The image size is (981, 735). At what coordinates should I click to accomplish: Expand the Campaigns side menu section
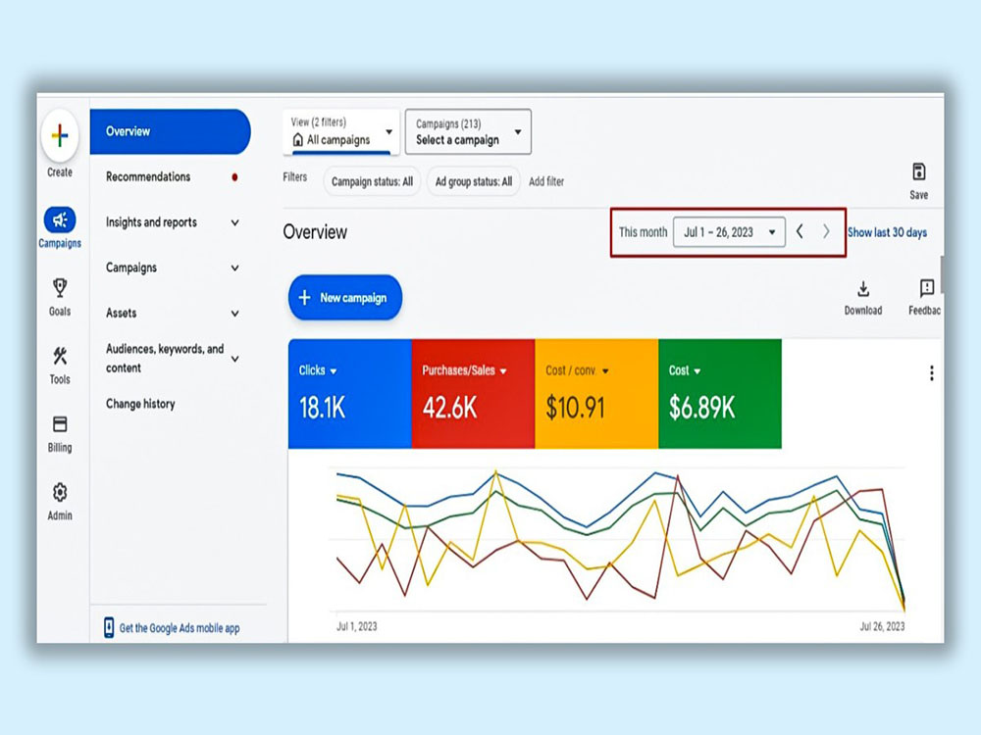coord(234,269)
